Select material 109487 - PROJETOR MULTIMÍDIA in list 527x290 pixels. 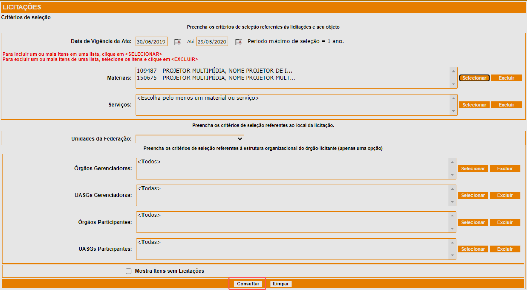[x=215, y=71]
